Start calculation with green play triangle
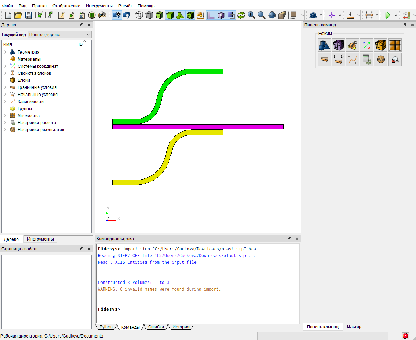This screenshot has width=416, height=340. (x=387, y=15)
